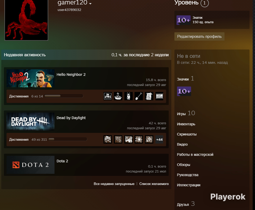The width and height of the screenshot is (255, 210).
Task: Open the first Dead by Daylight achievement icon with masks
Action: coord(108,139)
